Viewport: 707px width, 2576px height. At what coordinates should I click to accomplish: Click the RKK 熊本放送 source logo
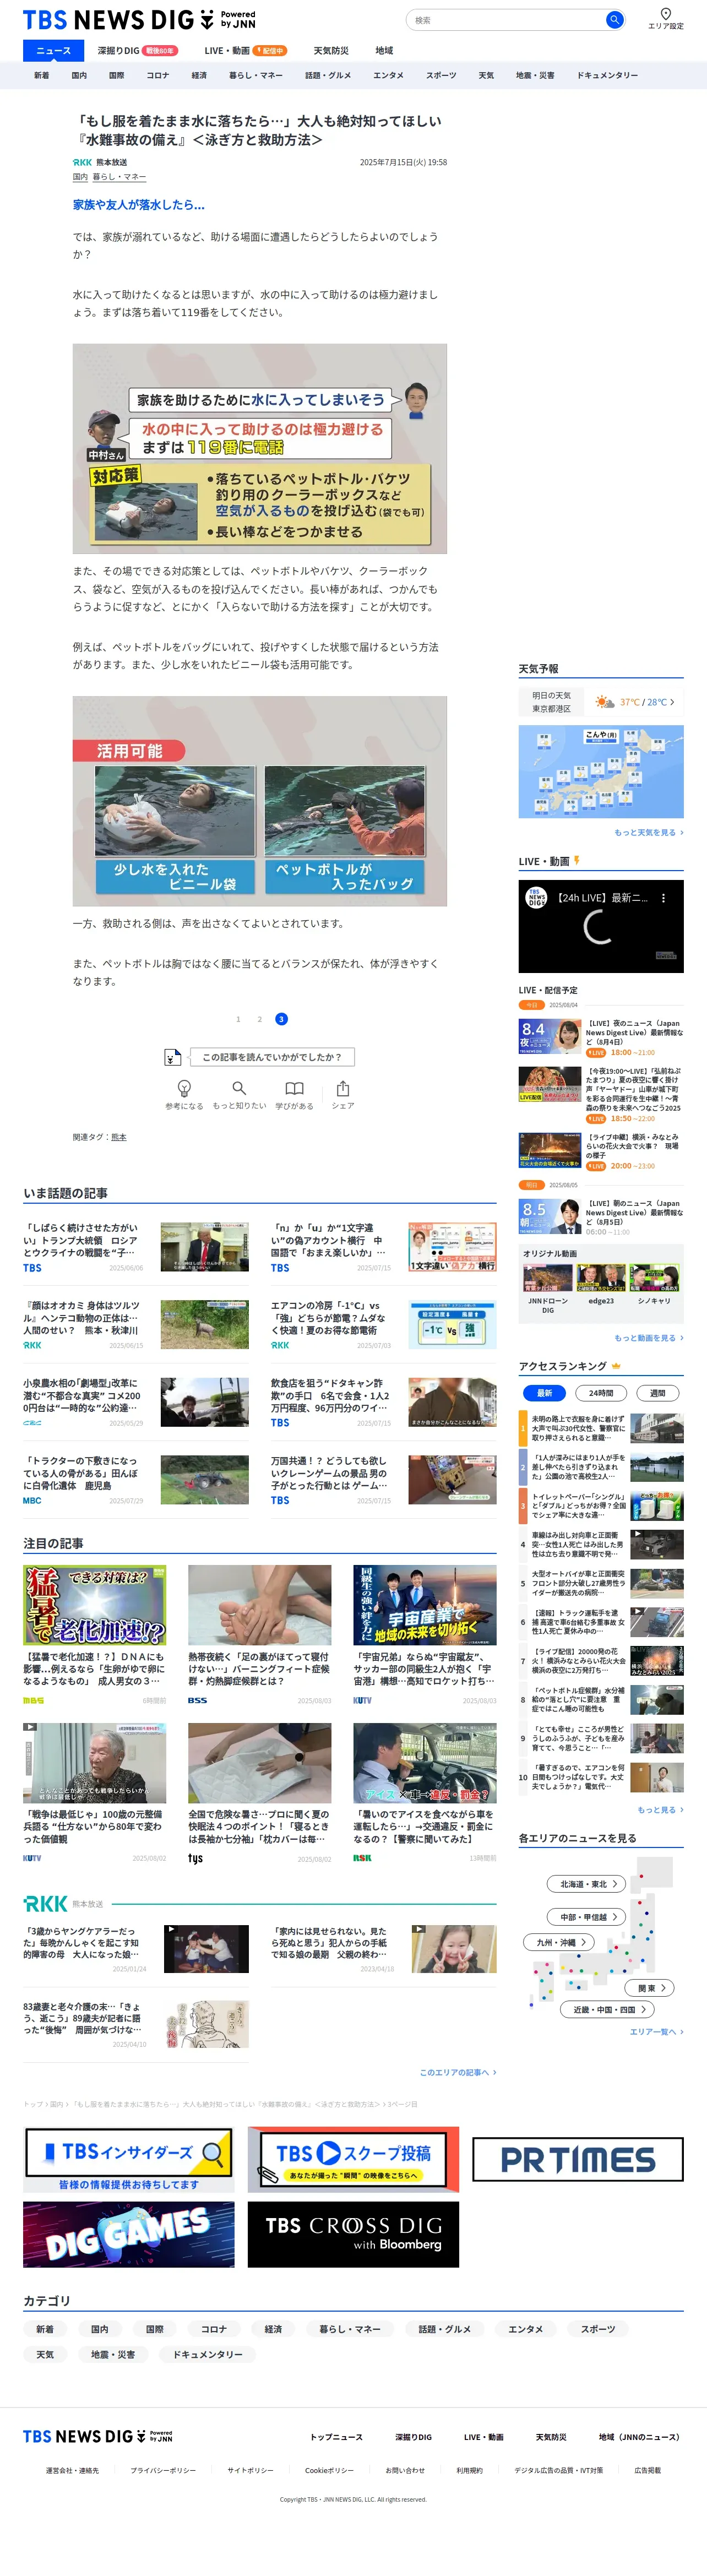pyautogui.click(x=82, y=162)
